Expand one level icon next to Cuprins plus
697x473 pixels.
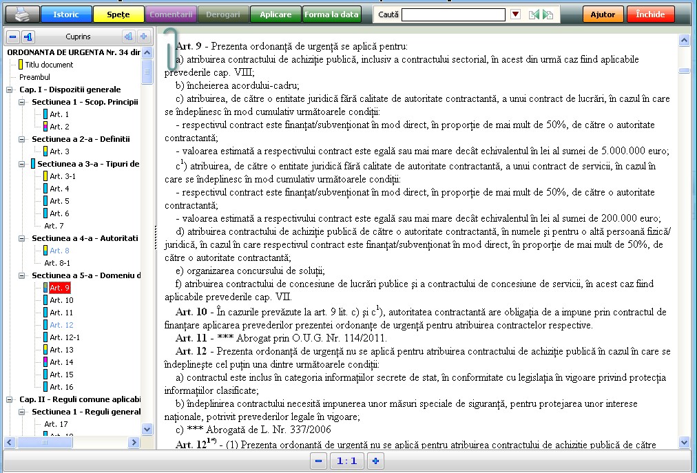point(129,36)
